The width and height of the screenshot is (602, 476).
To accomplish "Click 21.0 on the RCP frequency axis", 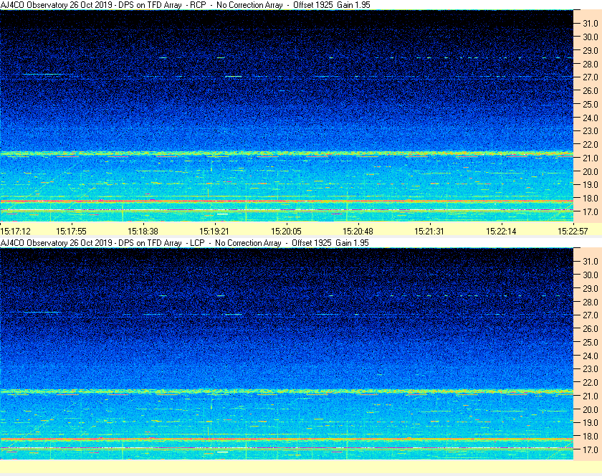I will (x=590, y=158).
